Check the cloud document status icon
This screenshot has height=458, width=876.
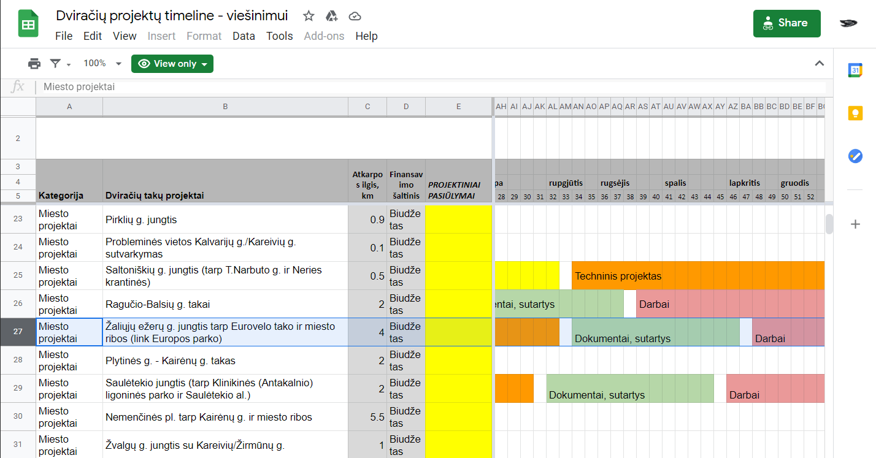tap(354, 17)
